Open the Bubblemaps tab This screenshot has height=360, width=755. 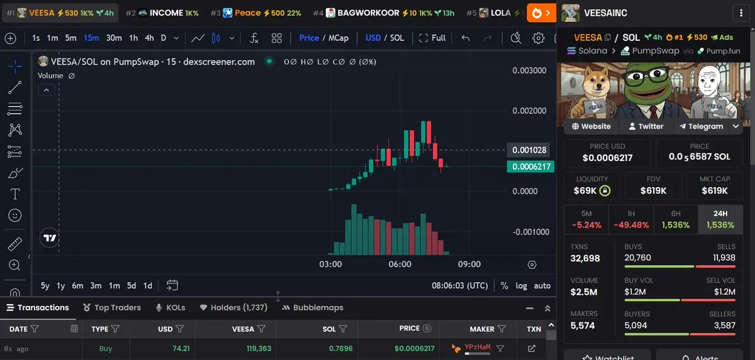(x=313, y=308)
